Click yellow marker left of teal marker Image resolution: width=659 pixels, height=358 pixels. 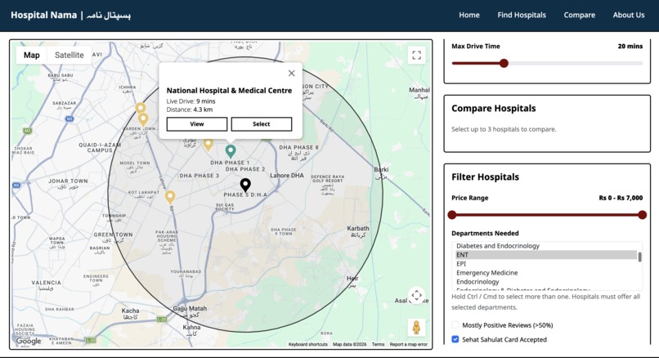pyautogui.click(x=208, y=144)
